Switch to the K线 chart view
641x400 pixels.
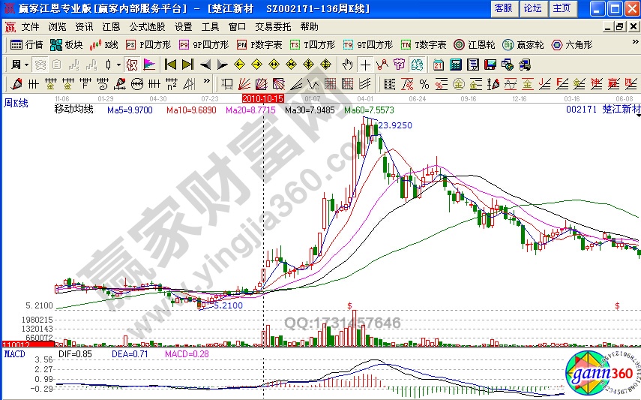tap(104, 44)
